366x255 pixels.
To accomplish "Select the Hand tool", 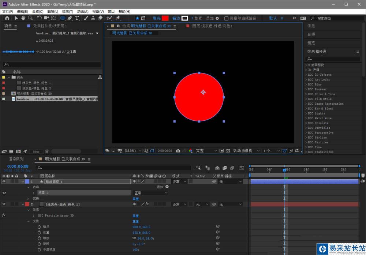I will point(23,18).
